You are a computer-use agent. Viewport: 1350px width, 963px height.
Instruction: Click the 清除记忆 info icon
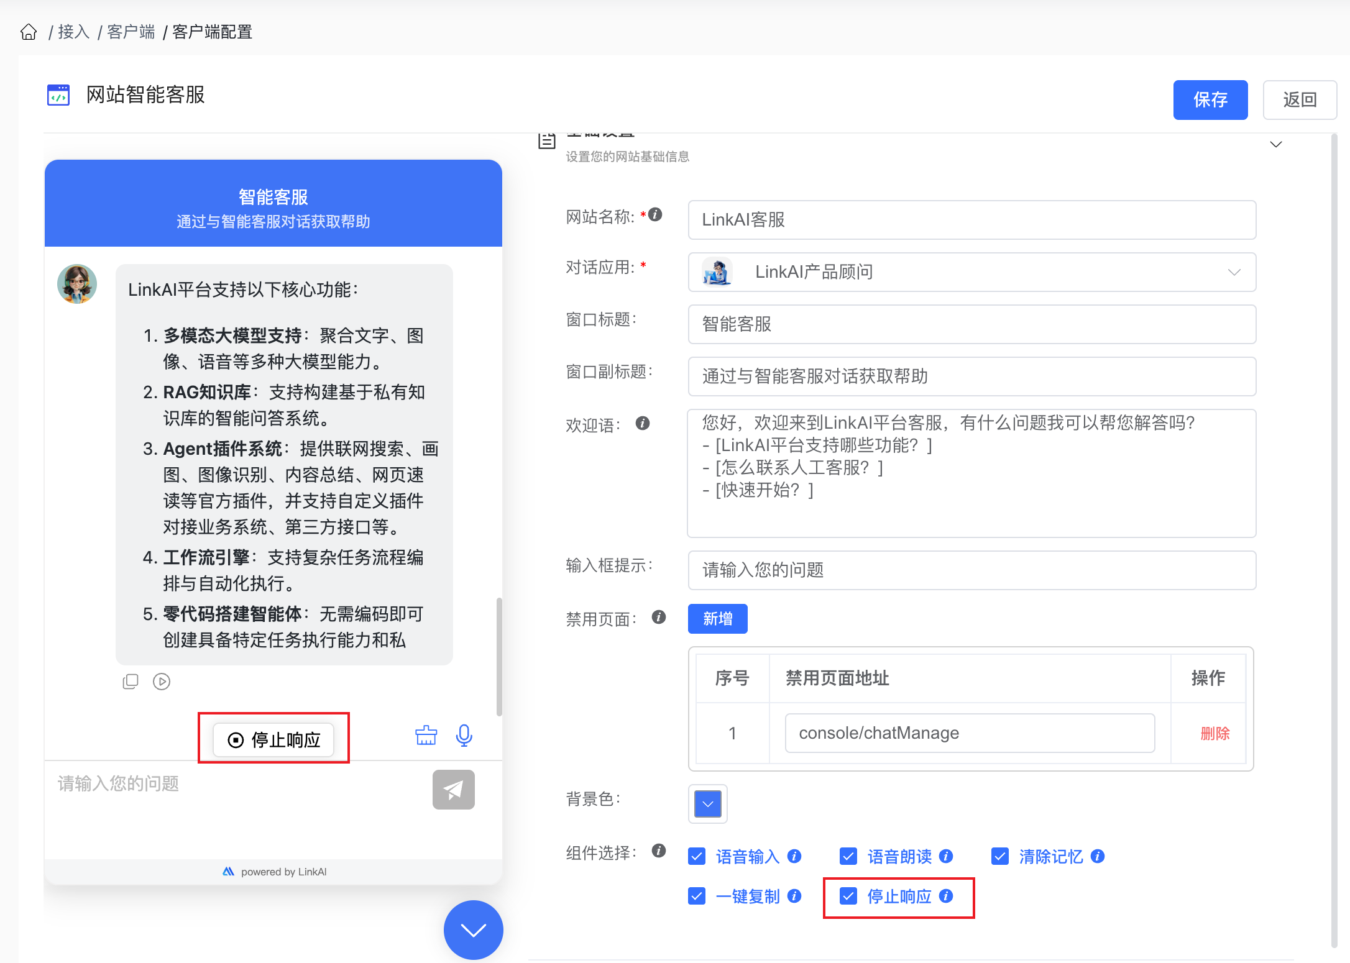(1098, 856)
